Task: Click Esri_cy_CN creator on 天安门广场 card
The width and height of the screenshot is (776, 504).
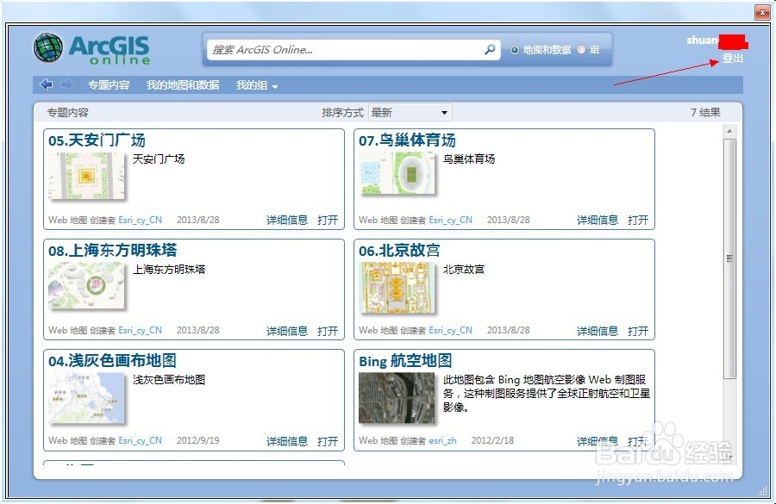Action: pyautogui.click(x=140, y=220)
